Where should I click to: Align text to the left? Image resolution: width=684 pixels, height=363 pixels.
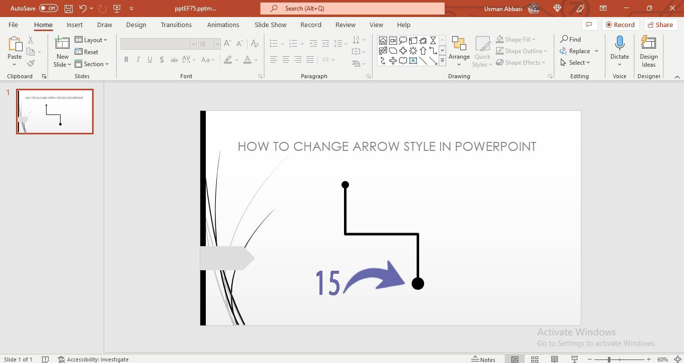click(274, 60)
